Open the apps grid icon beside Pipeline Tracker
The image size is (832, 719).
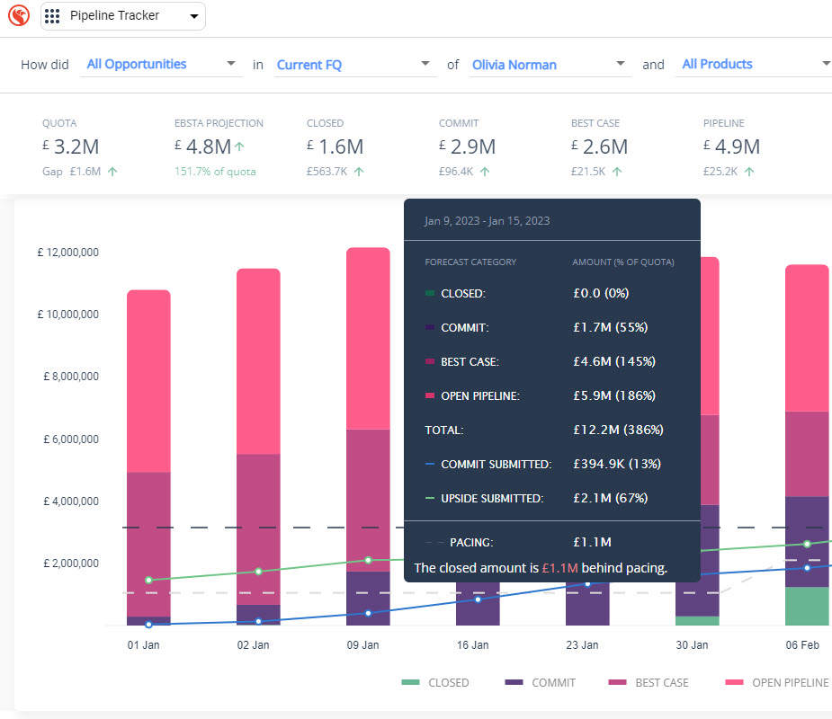[50, 15]
